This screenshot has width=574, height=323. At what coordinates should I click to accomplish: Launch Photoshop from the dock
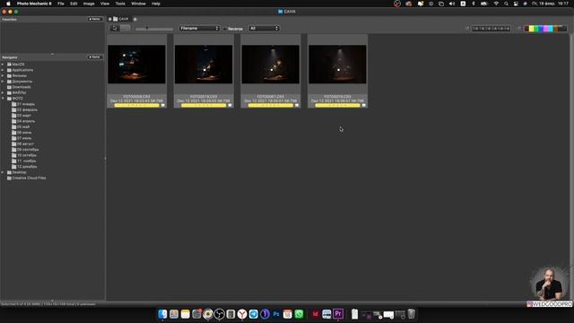[x=276, y=314]
